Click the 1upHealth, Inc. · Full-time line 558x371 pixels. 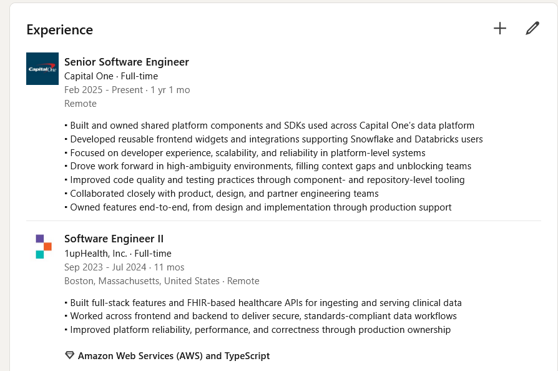click(118, 254)
